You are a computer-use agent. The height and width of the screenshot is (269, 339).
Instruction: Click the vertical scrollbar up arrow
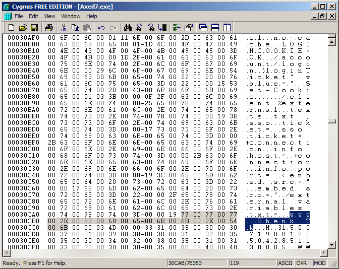point(331,41)
